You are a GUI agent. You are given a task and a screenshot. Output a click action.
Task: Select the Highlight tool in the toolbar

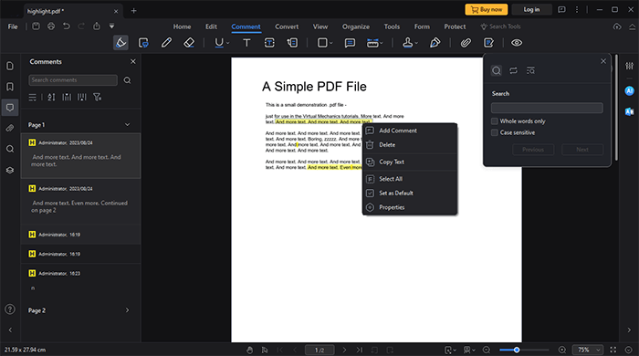tap(120, 43)
